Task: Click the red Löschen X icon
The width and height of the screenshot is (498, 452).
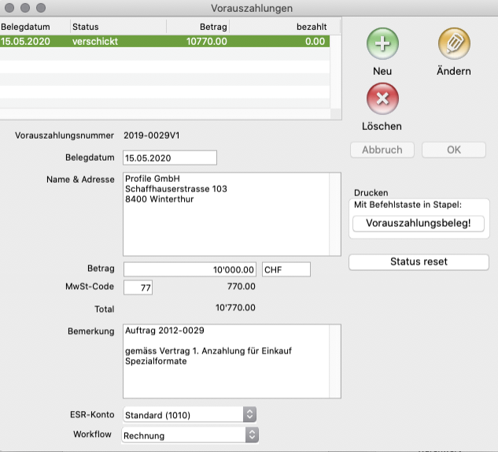Action: pyautogui.click(x=382, y=99)
